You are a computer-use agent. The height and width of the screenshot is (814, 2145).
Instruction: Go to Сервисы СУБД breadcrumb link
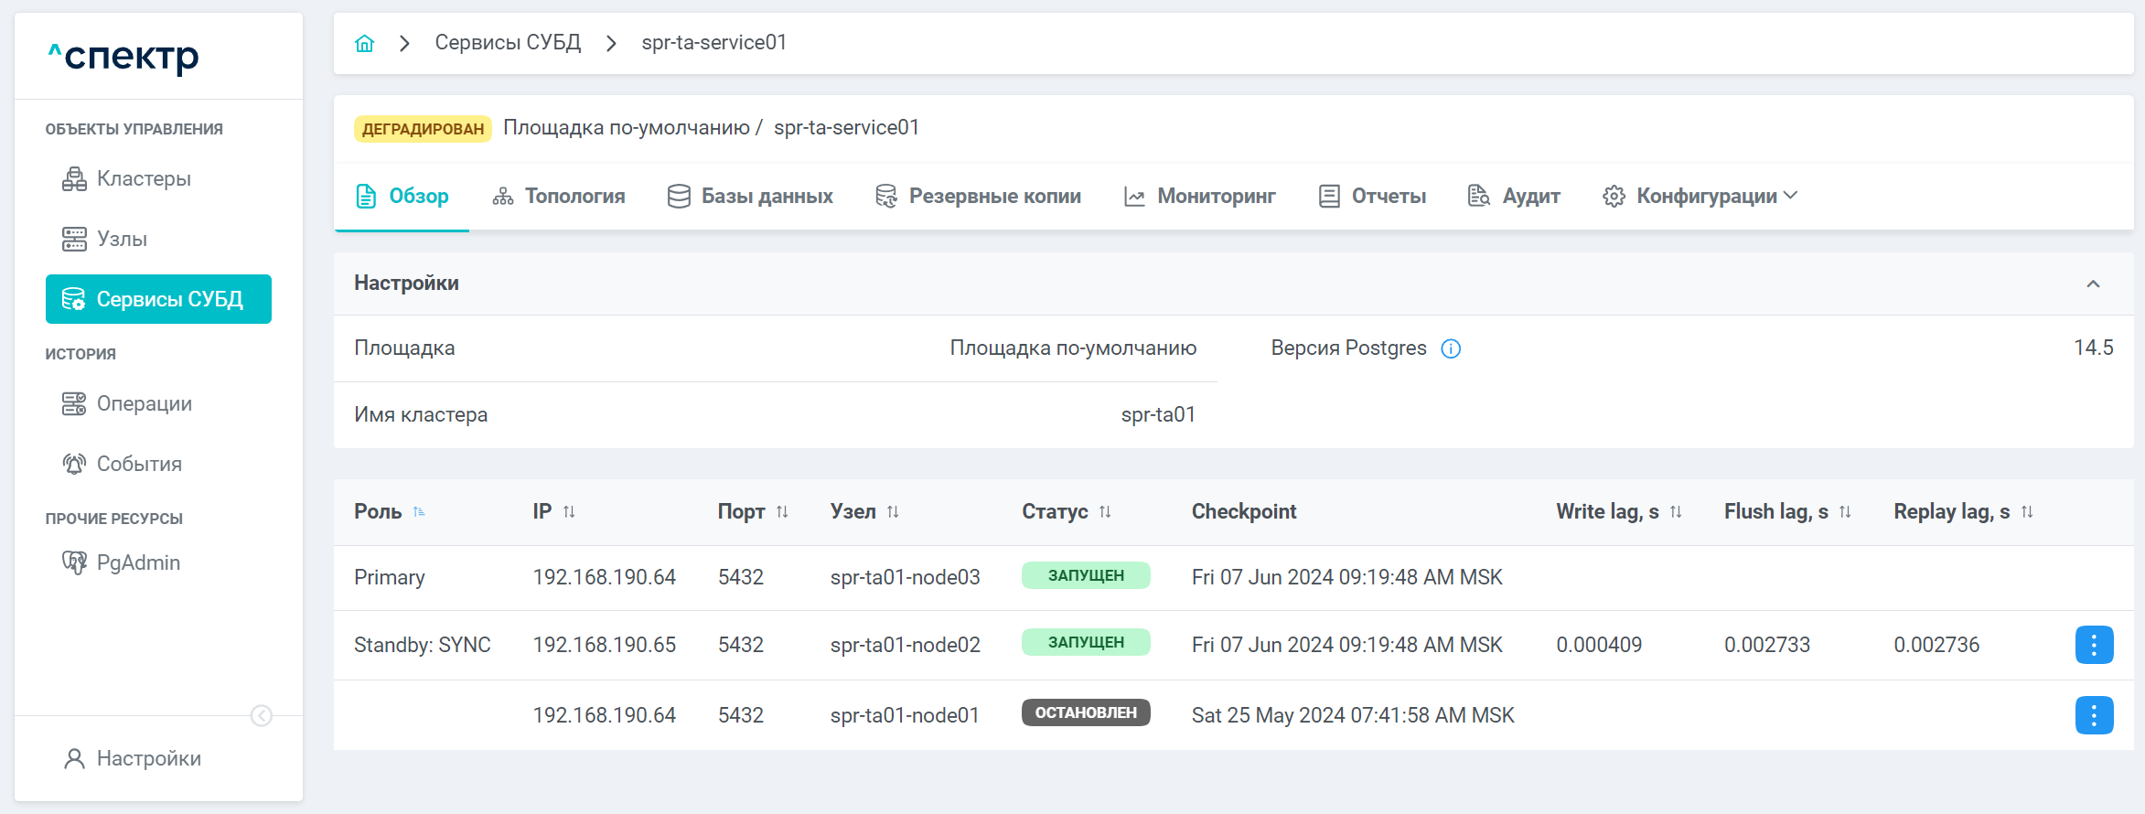tap(508, 43)
